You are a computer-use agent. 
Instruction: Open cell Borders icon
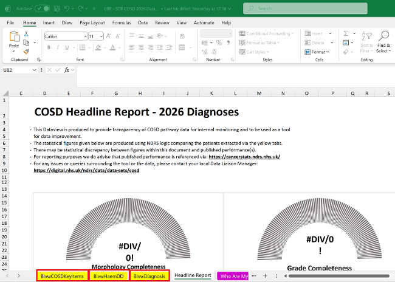[82, 47]
